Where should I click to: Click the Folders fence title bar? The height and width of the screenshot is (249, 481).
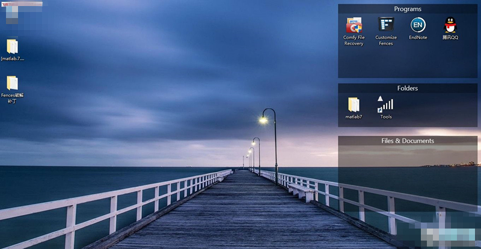(x=408, y=88)
